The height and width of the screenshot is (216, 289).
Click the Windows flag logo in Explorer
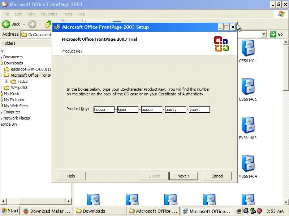pyautogui.click(x=281, y=14)
